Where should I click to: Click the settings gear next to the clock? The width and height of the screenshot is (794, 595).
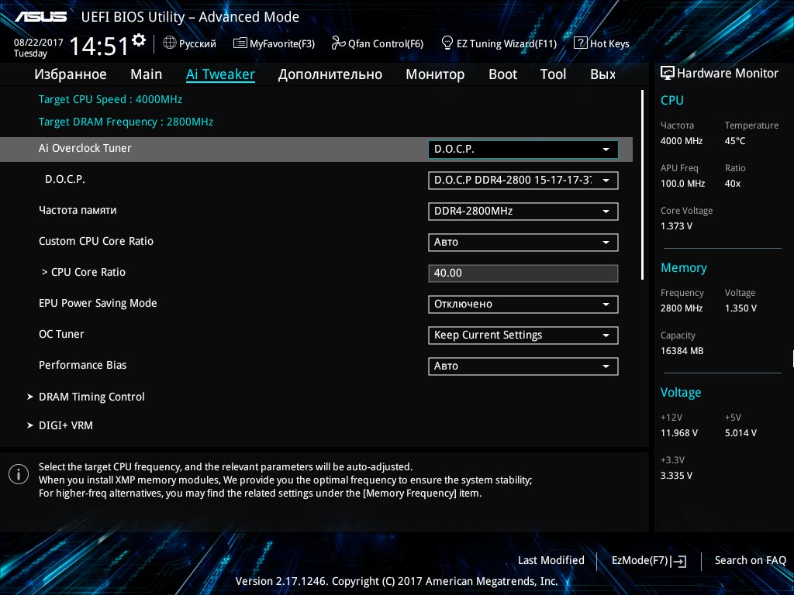139,40
